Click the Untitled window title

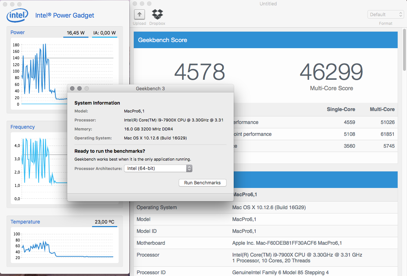(268, 4)
